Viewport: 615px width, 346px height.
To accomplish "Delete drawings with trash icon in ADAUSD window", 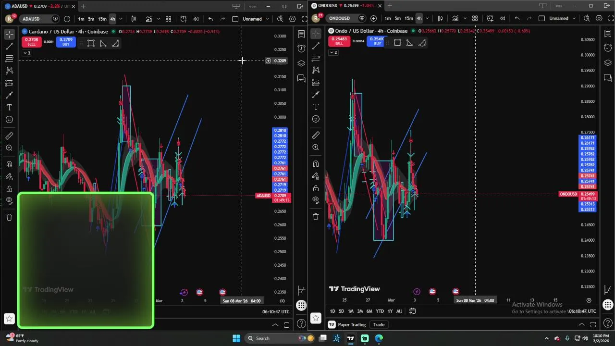I will pyautogui.click(x=9, y=217).
